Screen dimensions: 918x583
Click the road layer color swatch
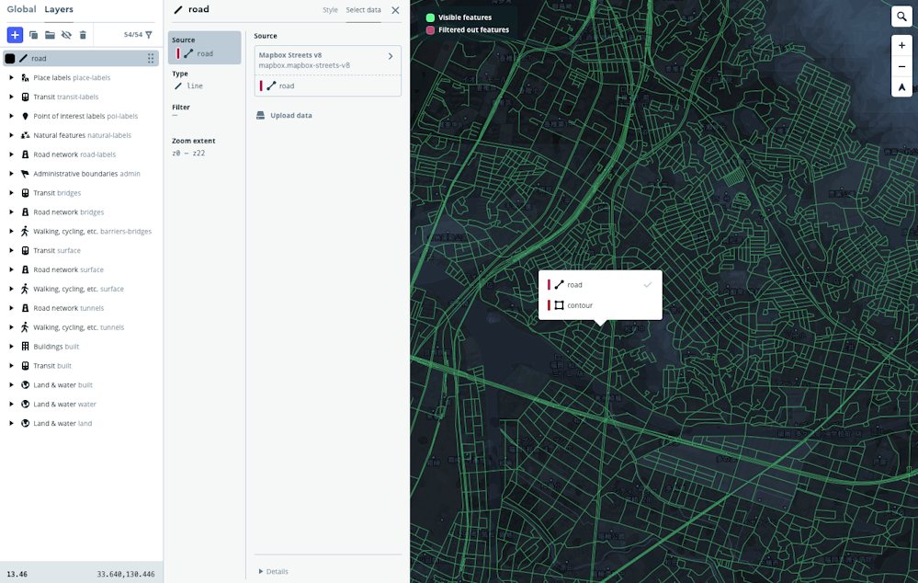pyautogui.click(x=10, y=58)
